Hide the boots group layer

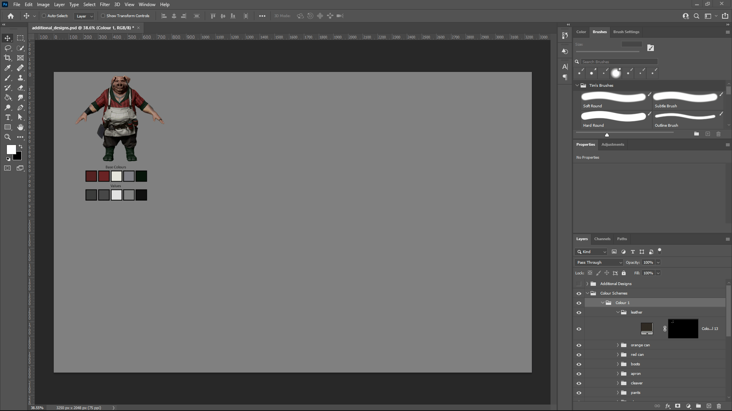tap(579, 364)
